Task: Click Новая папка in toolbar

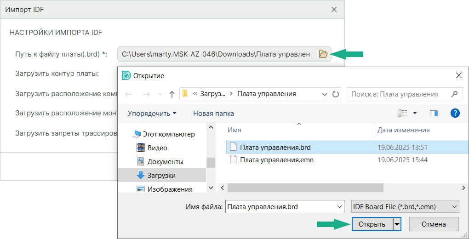Action: (213, 113)
